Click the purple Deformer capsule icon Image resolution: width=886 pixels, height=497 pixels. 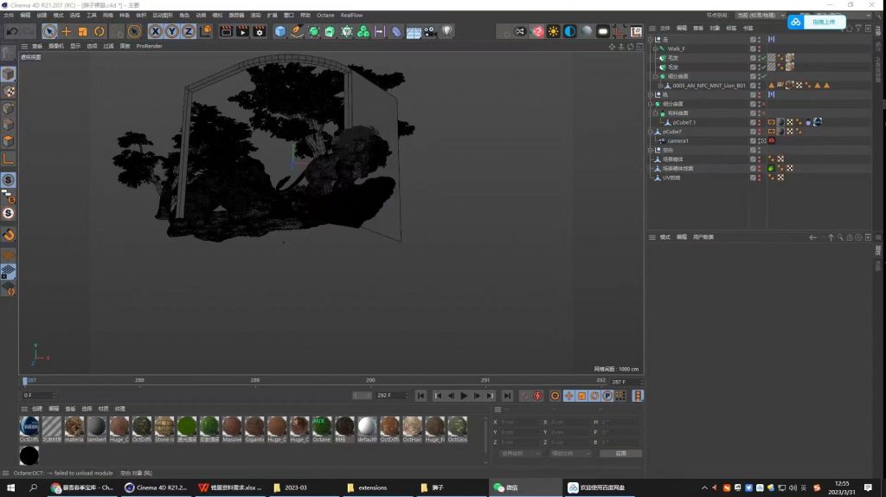[396, 32]
